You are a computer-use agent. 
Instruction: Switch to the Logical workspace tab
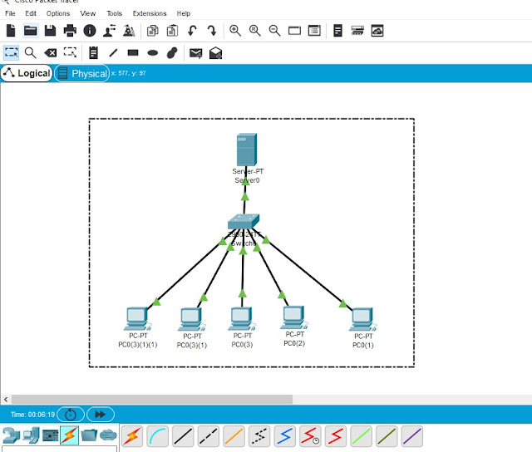(x=27, y=73)
